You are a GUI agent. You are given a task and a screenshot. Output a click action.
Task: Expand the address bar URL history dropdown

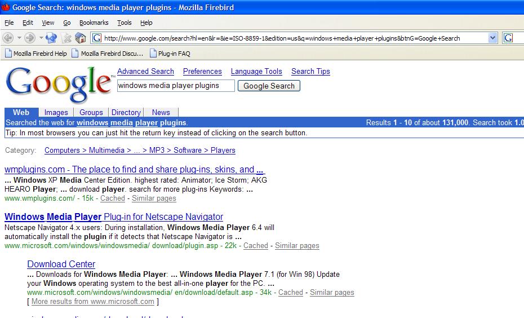coord(492,38)
